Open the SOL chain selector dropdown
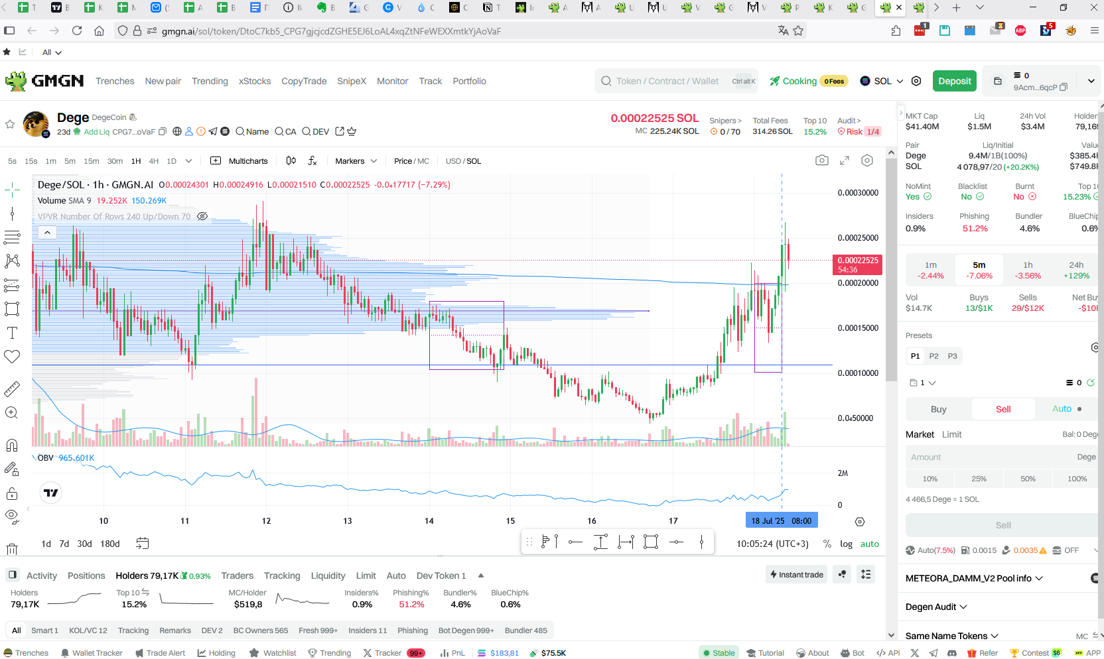Screen dimensions: 1104x659 [x=882, y=81]
